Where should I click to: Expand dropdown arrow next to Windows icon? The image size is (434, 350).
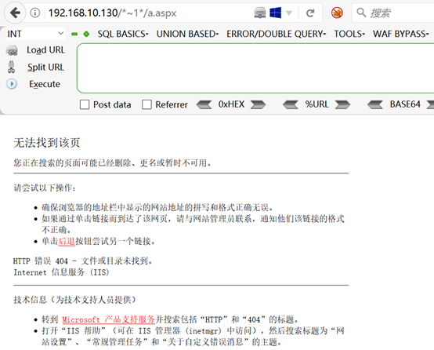pyautogui.click(x=289, y=13)
